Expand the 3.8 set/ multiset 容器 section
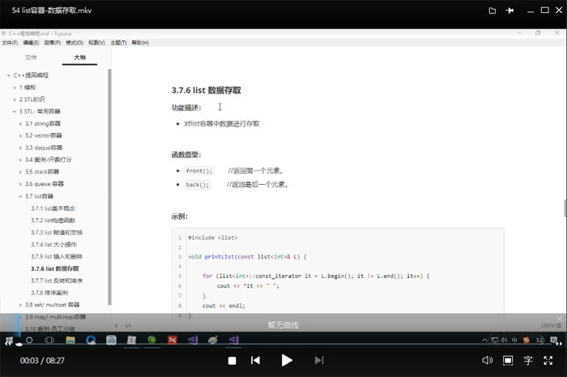This screenshot has height=377, width=567. click(x=20, y=305)
